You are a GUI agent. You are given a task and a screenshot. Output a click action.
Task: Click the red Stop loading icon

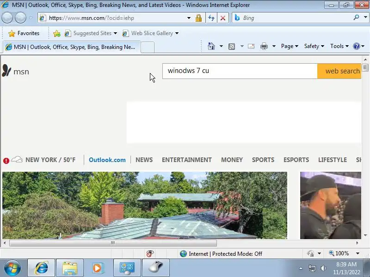coord(223,18)
